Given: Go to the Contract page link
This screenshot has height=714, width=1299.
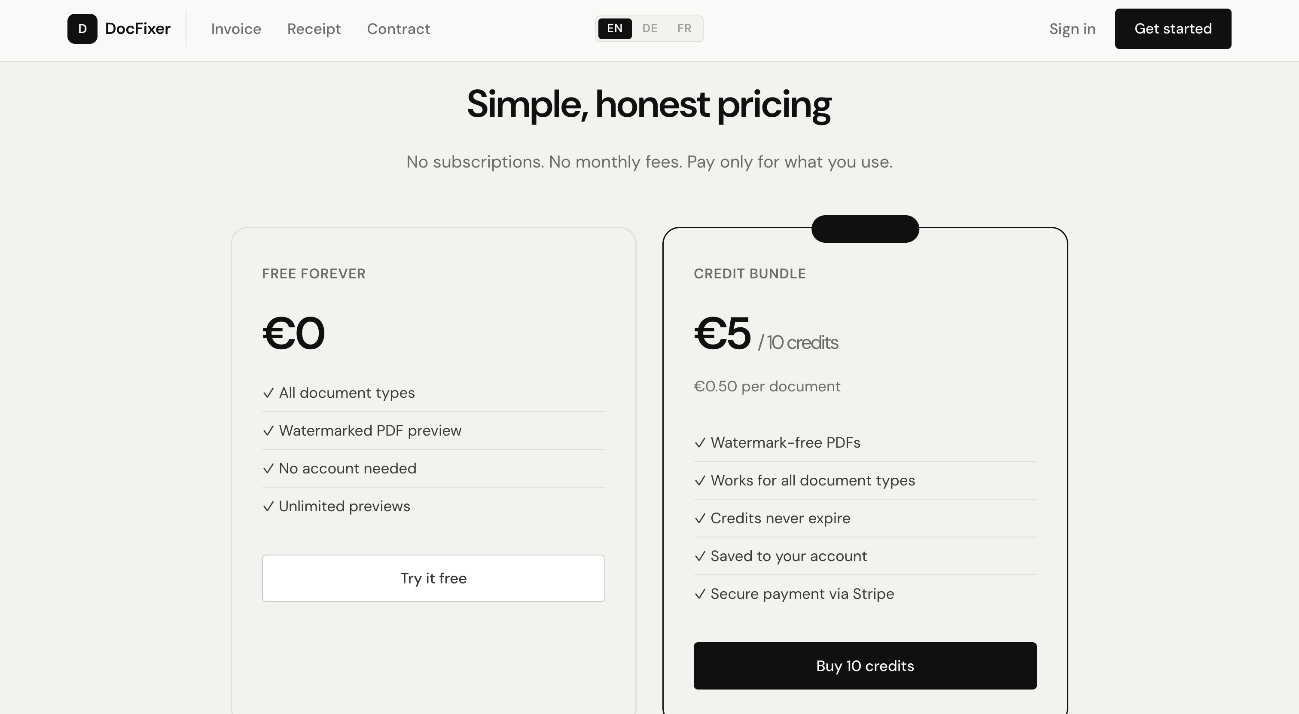Looking at the screenshot, I should tap(398, 29).
